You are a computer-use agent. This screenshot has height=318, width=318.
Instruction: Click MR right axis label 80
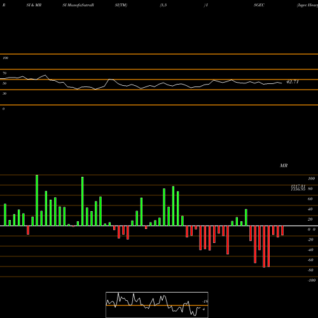pos(310,189)
